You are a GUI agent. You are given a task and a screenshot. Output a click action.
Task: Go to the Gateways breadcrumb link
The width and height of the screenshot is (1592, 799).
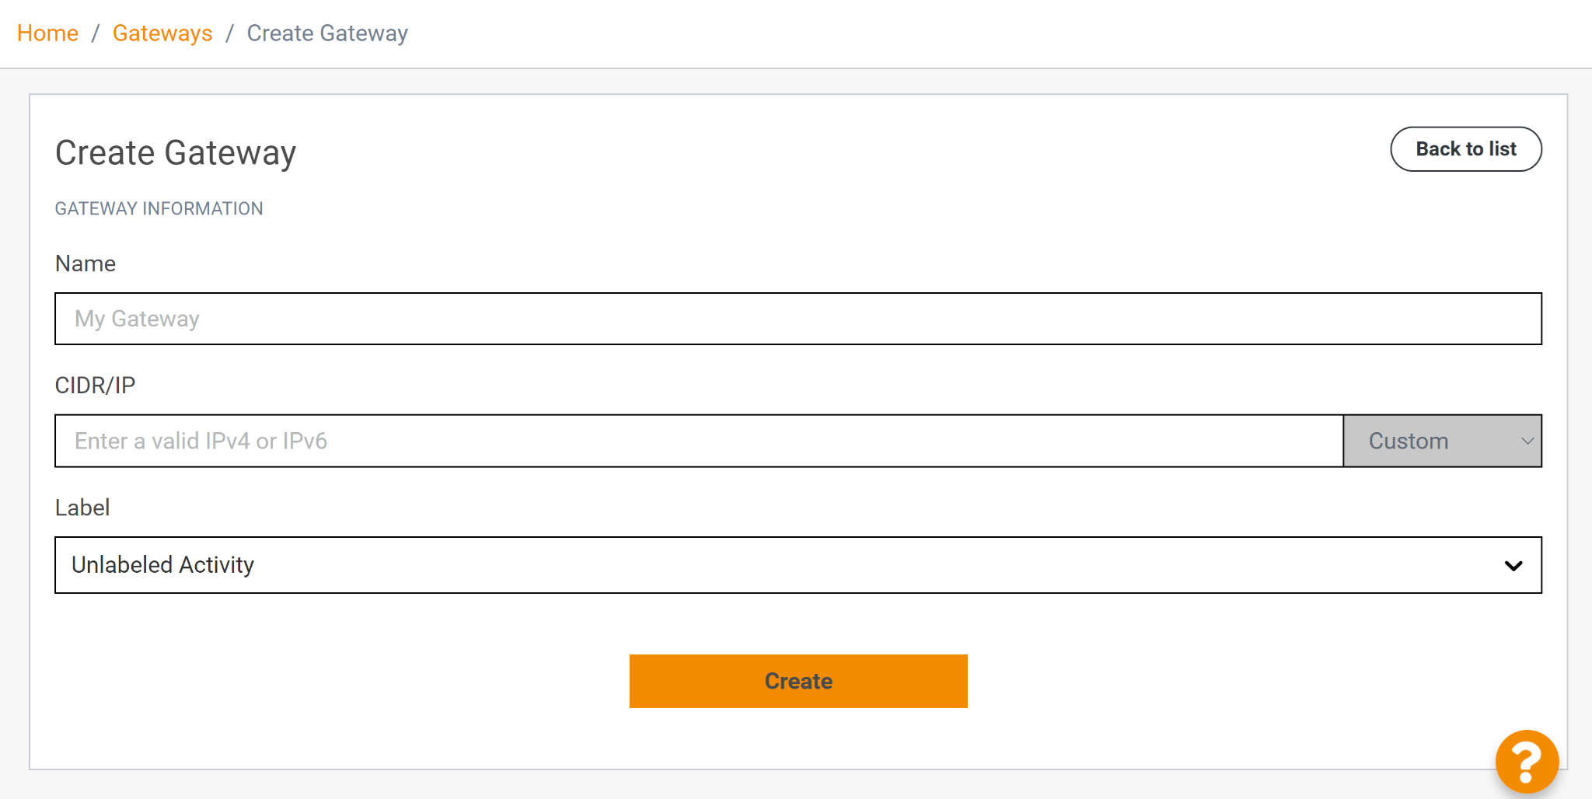tap(162, 33)
